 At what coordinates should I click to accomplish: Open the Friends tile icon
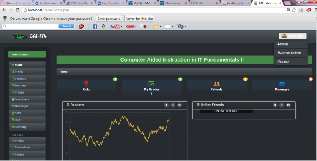click(217, 83)
